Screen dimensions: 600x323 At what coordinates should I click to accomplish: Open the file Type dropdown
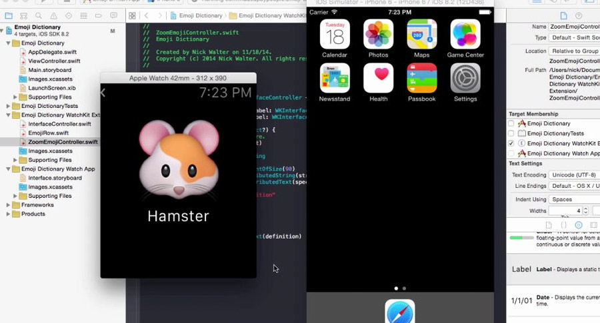pos(574,37)
